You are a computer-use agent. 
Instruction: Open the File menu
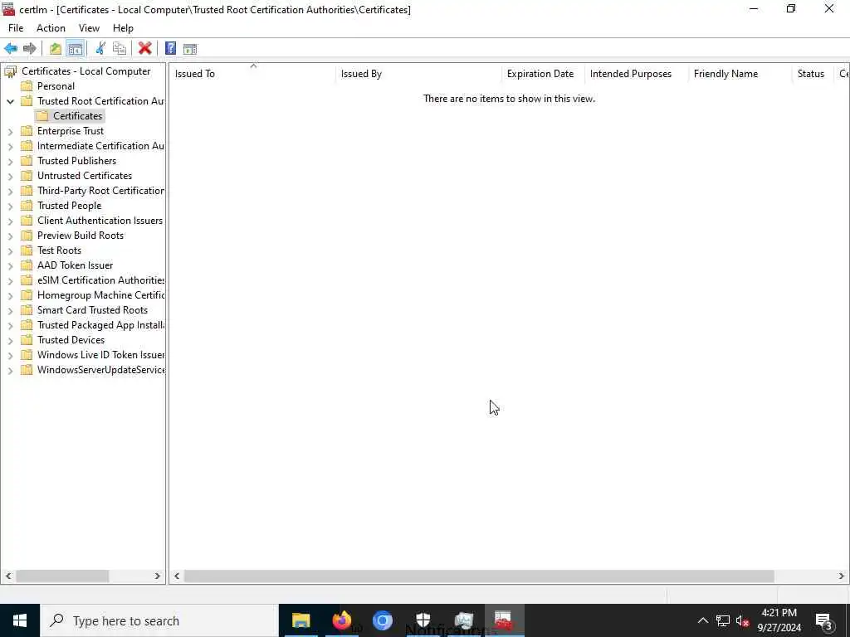point(16,28)
